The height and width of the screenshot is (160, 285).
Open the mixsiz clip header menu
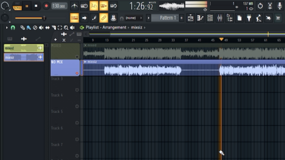85,62
